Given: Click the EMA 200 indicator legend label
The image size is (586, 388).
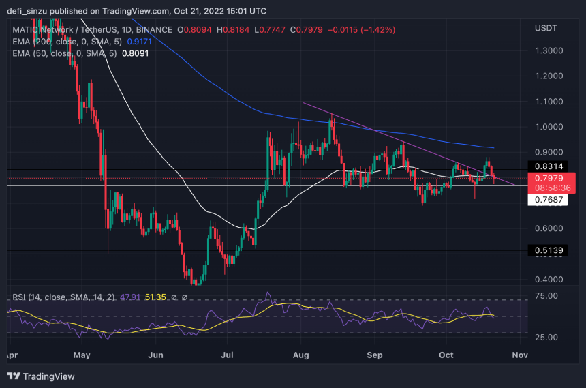Looking at the screenshot, I should (67, 42).
